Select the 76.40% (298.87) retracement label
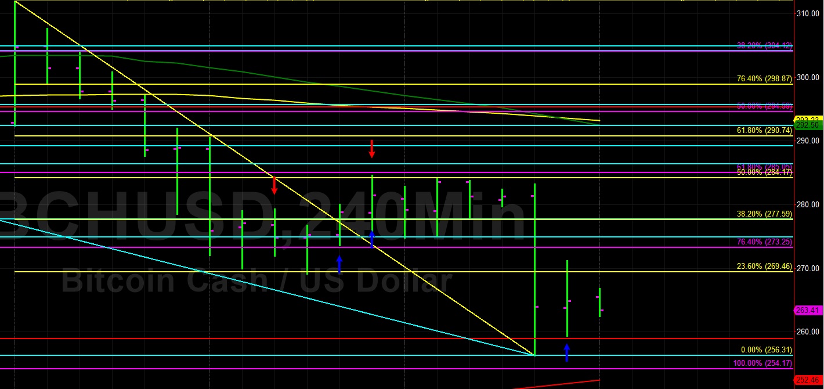The height and width of the screenshot is (389, 824). (x=764, y=79)
